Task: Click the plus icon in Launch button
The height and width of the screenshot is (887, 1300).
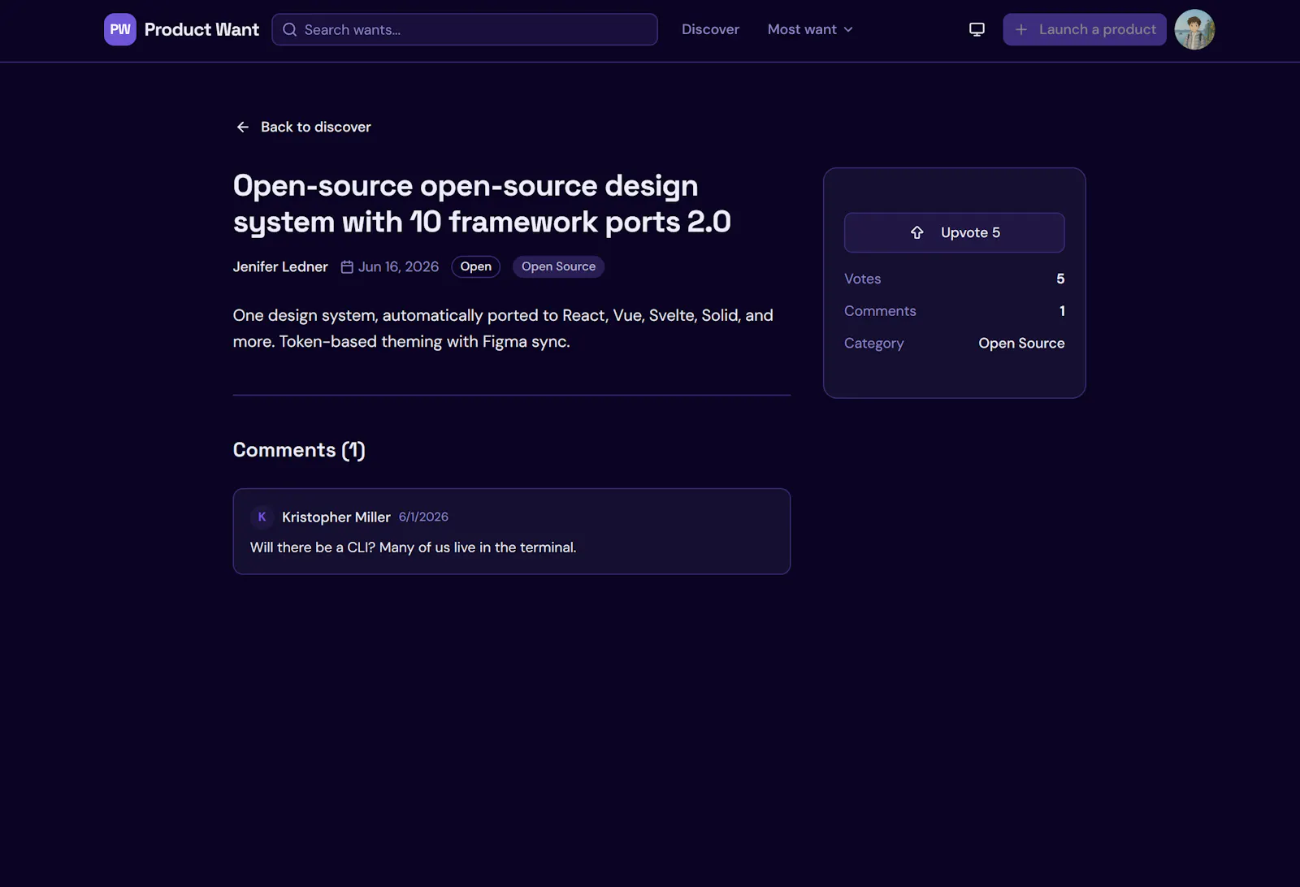Action: (x=1021, y=29)
